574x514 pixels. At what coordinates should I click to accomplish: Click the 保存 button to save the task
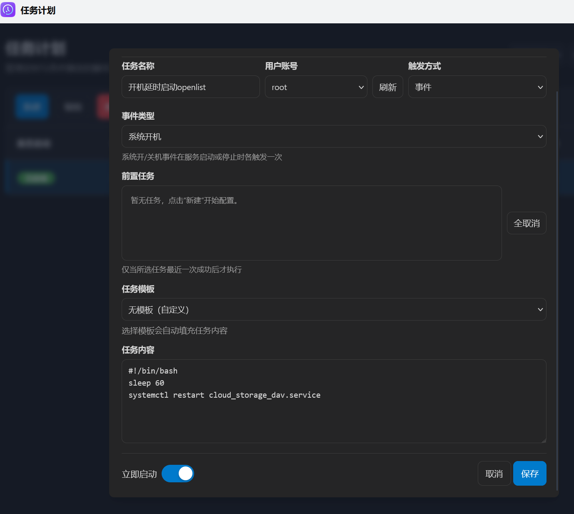[x=529, y=473]
